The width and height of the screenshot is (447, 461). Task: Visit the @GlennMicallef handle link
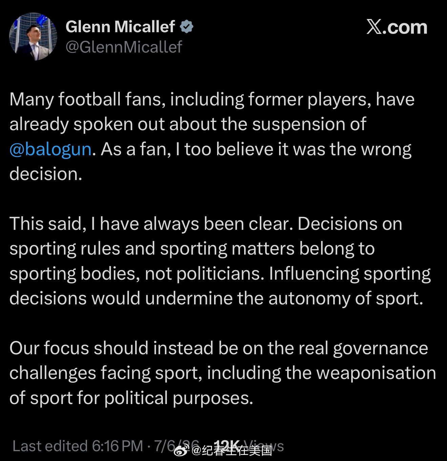click(124, 47)
